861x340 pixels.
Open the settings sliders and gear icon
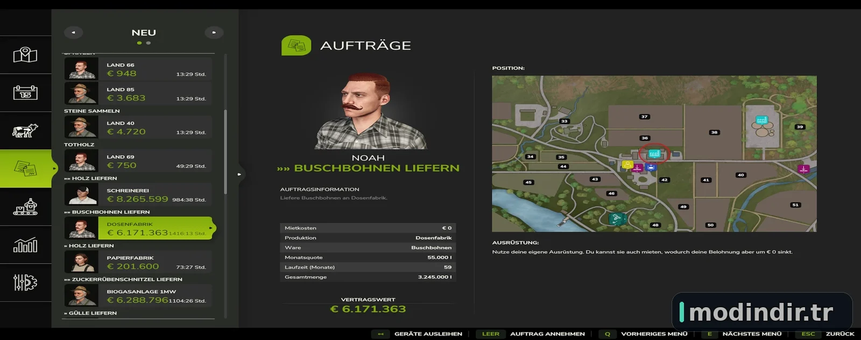25,282
